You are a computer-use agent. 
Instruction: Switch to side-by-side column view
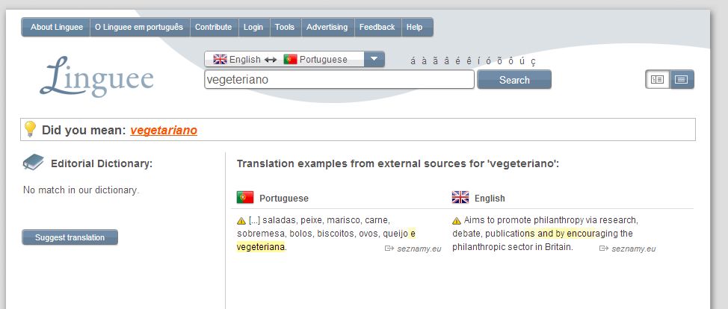(658, 79)
